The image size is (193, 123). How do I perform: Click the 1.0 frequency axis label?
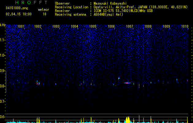pos(2,55)
